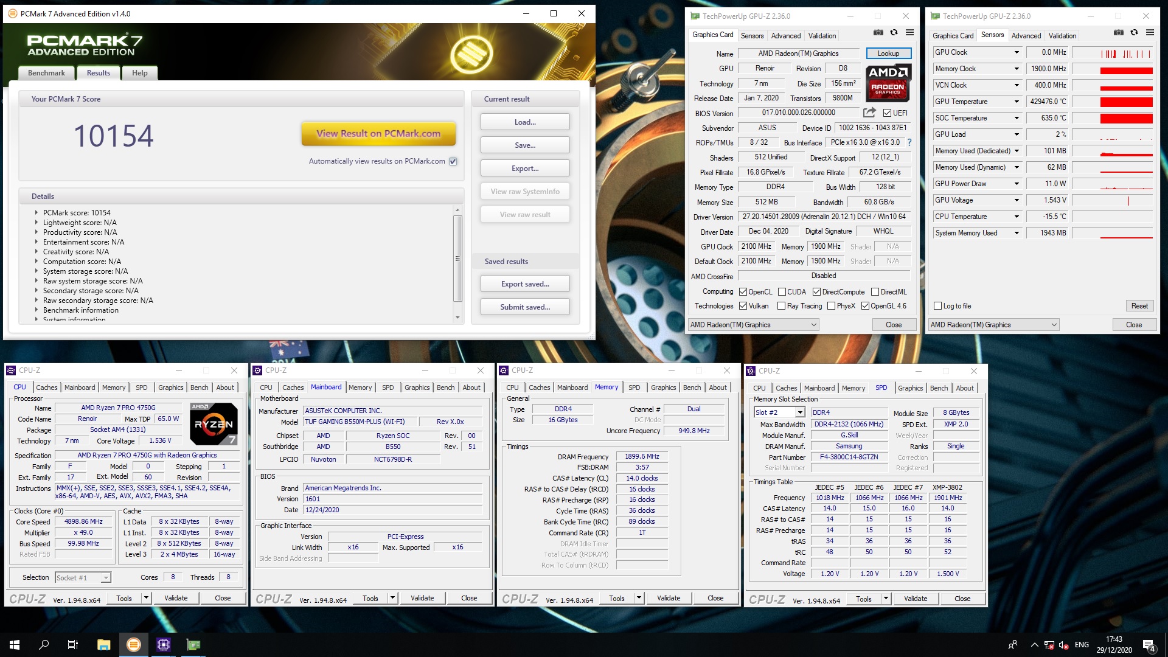Viewport: 1168px width, 657px height.
Task: Click the GPU Load sensor graph
Action: point(1113,135)
